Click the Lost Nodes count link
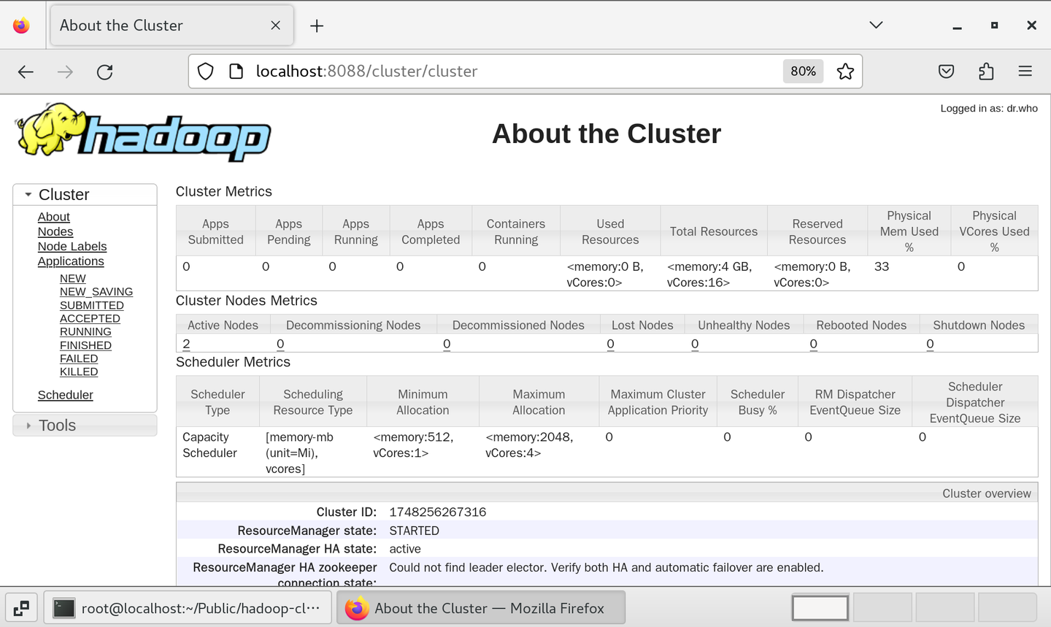 tap(610, 343)
